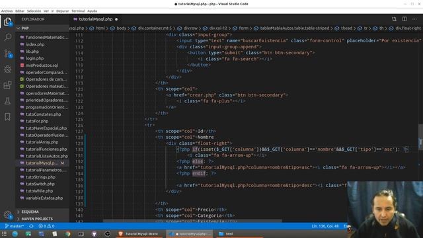Open editor More Actions ellipsis
Viewport: 423px width, 238px height.
click(414, 19)
